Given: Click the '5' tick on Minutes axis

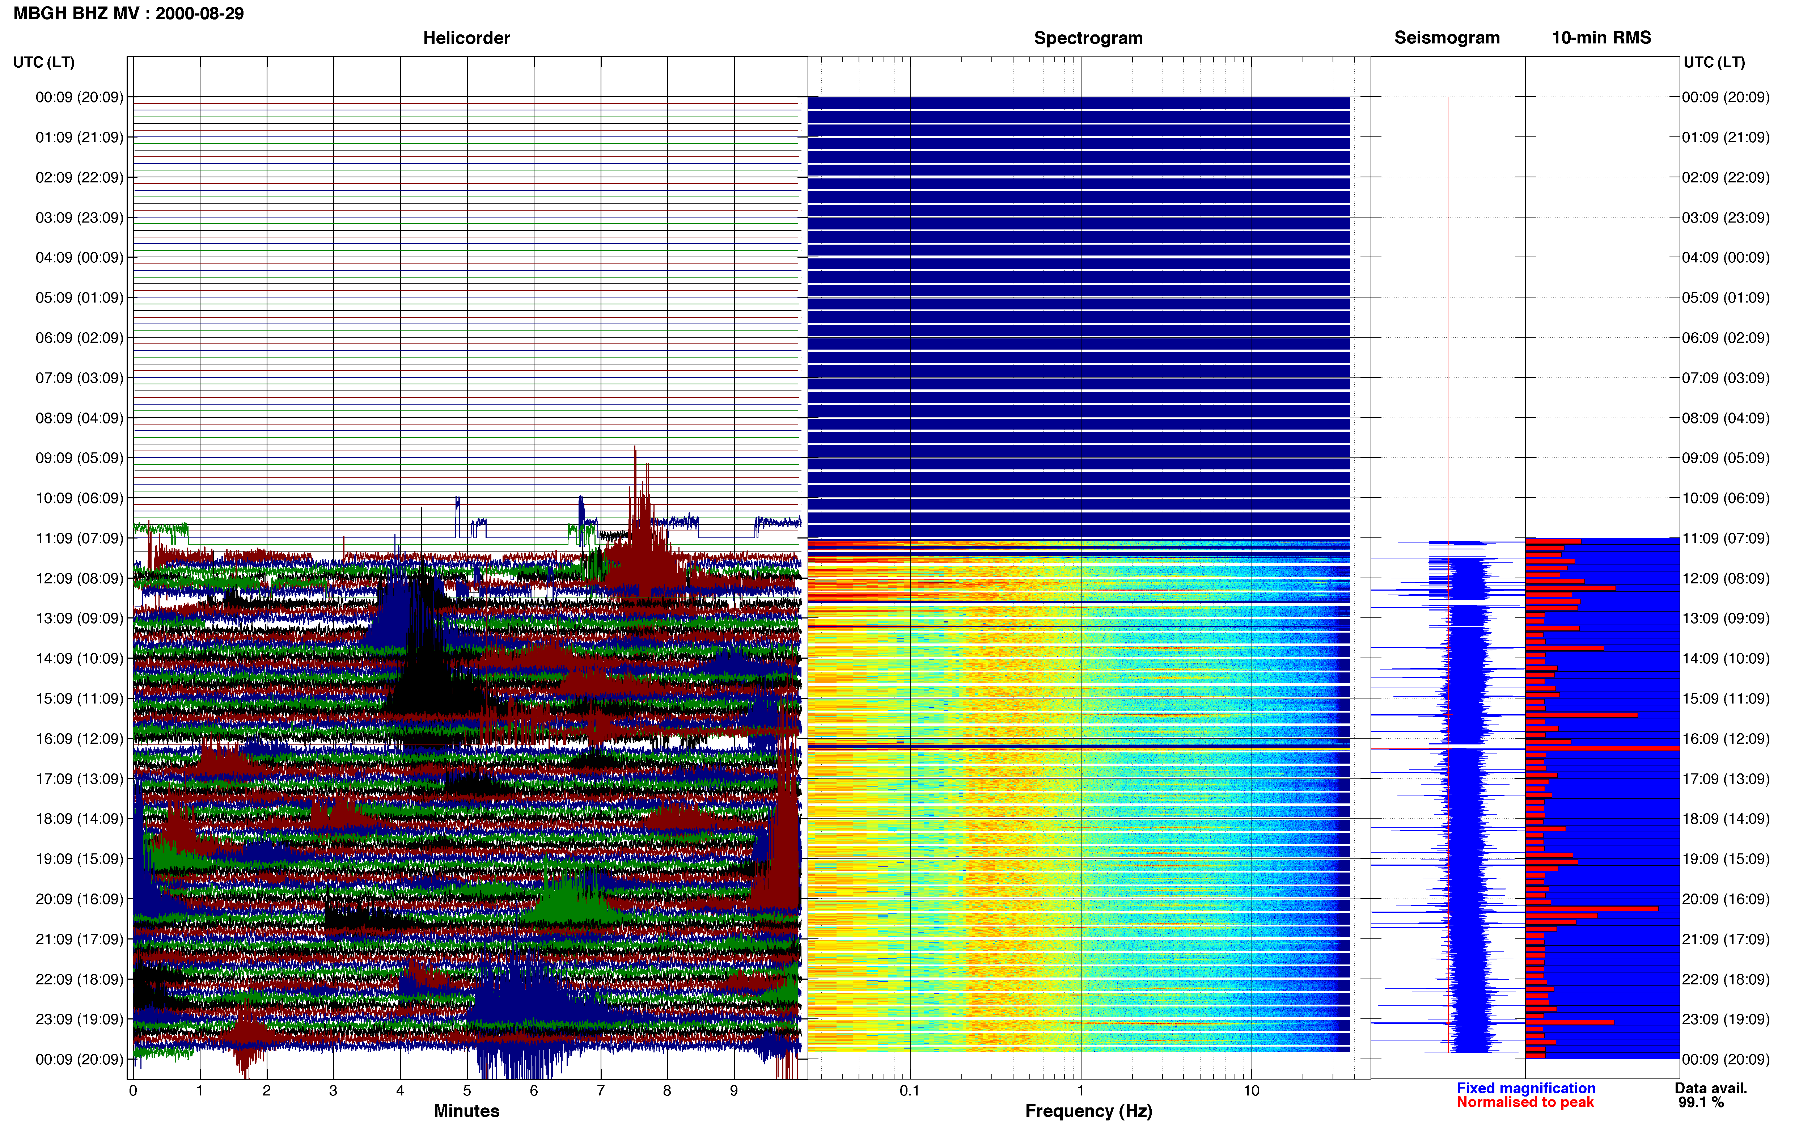Looking at the screenshot, I should [x=467, y=1090].
